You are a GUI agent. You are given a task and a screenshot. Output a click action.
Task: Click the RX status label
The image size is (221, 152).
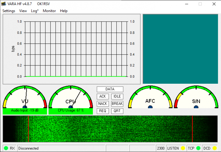pos(12,148)
